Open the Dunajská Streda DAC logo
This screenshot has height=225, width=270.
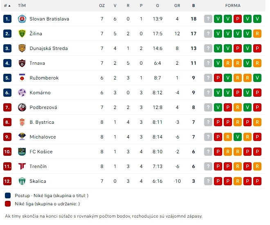click(22, 48)
